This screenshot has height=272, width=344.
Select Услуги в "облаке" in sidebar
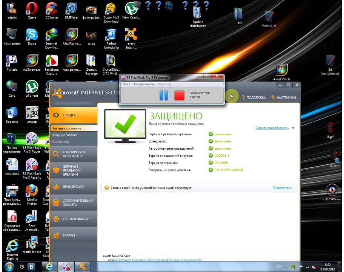click(74, 135)
